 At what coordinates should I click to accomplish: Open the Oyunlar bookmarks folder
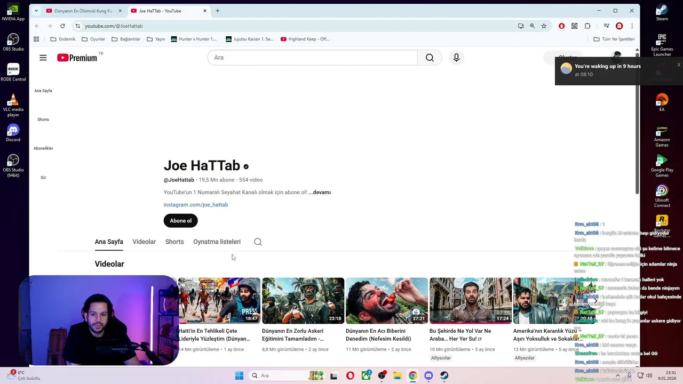tap(93, 39)
